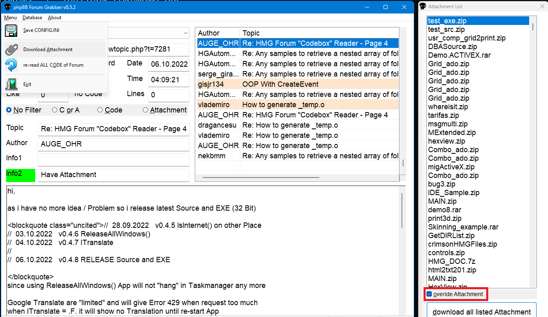Image resolution: width=548 pixels, height=317 pixels.
Task: Choose the Code filter radio button
Action: coord(100,110)
